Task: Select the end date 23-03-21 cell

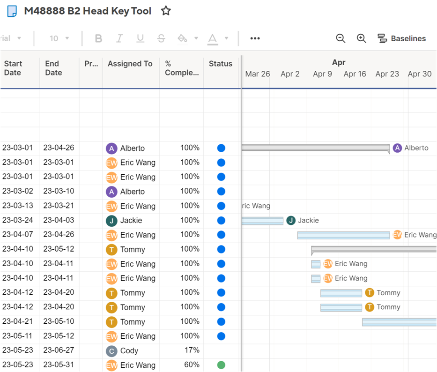Action: 59,206
